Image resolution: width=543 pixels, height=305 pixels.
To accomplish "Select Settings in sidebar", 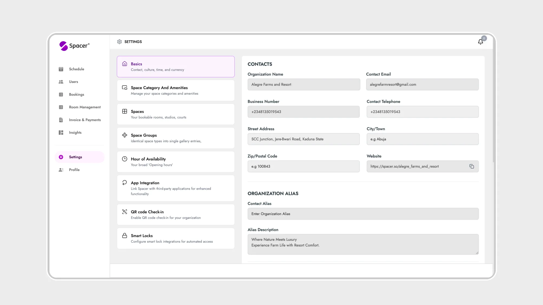I will coord(80,157).
